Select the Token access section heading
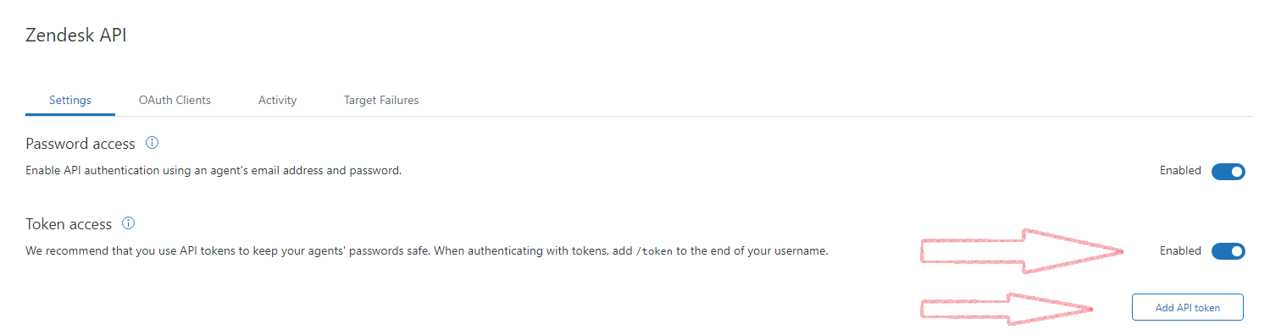The image size is (1270, 335). click(x=69, y=224)
